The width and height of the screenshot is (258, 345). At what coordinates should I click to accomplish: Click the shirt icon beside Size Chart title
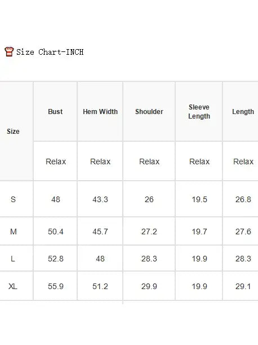tap(9, 52)
